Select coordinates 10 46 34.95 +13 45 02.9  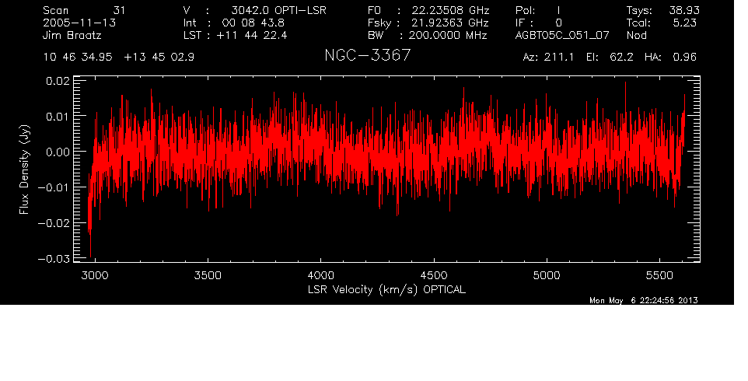pyautogui.click(x=118, y=58)
